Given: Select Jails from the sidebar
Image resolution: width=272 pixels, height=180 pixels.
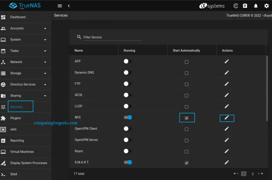Looking at the screenshot, I should pos(13,129).
